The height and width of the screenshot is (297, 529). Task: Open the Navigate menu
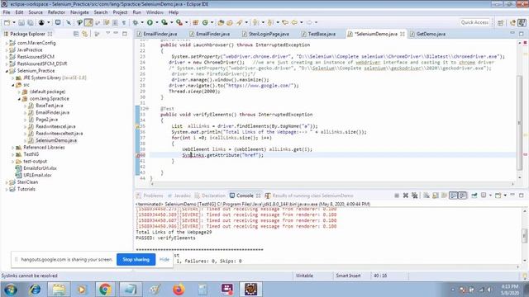(x=79, y=12)
